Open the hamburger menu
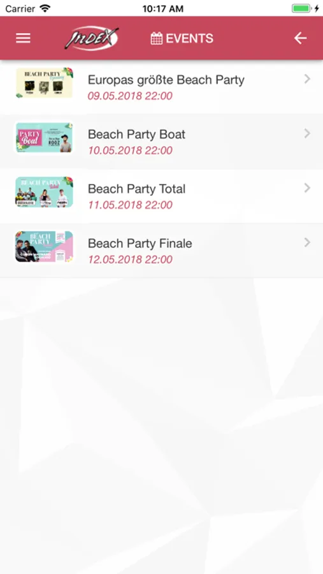This screenshot has height=574, width=323. click(x=23, y=38)
